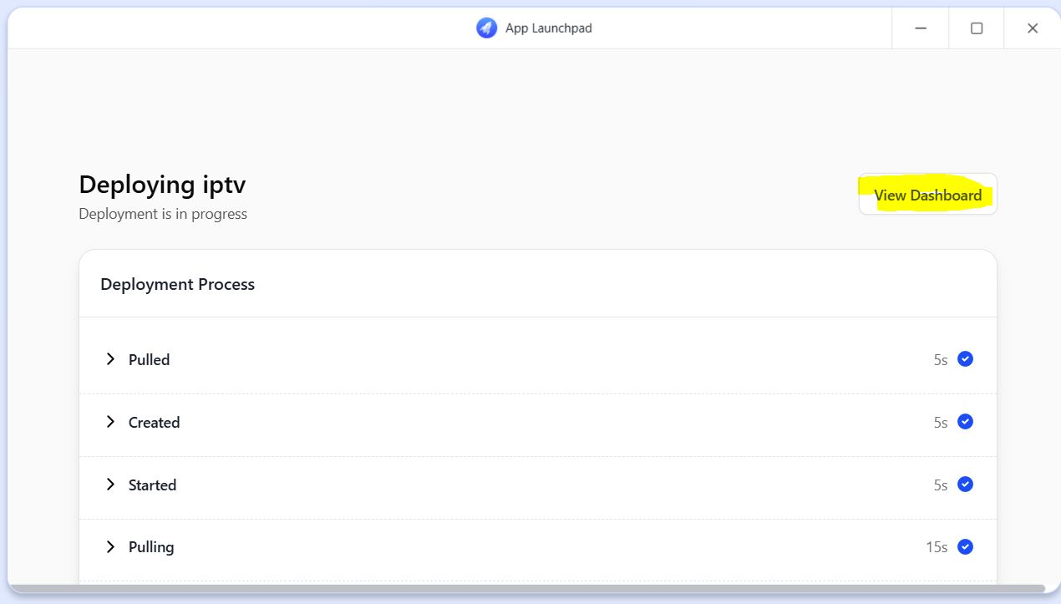This screenshot has width=1061, height=604.
Task: Click the blue checkmark for Pulled step
Action: point(965,359)
